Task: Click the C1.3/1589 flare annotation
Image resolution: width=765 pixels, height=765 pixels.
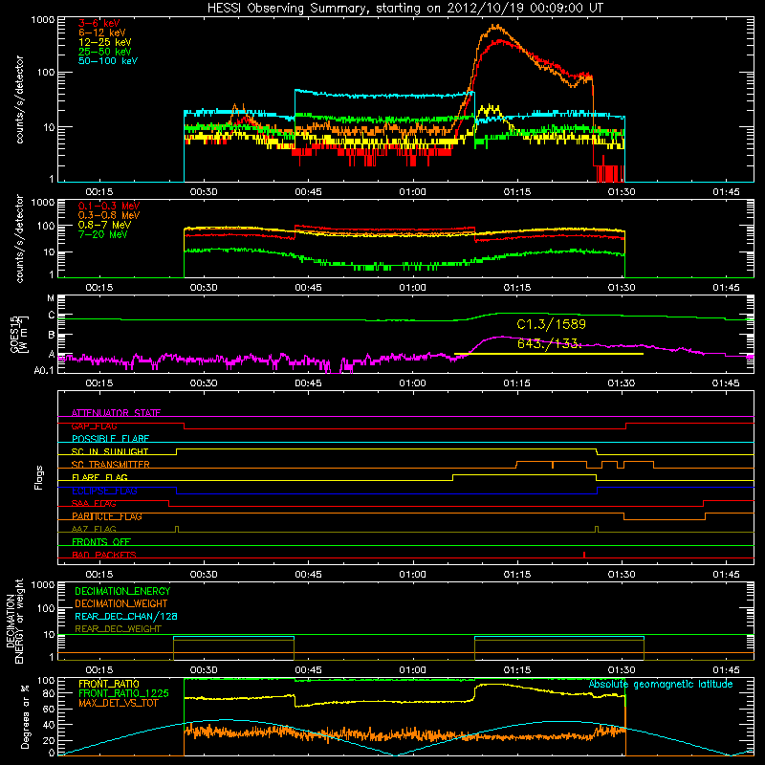Action: click(x=552, y=324)
